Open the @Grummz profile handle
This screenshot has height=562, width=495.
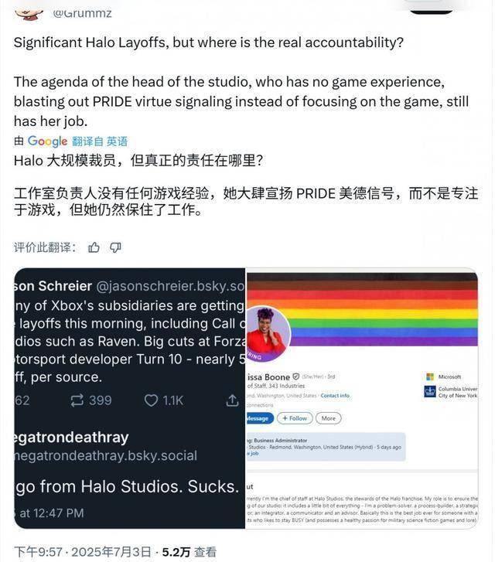click(x=82, y=13)
